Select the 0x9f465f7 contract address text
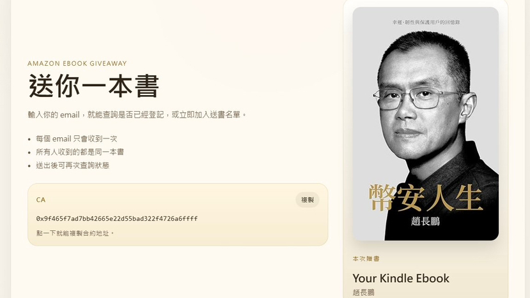The height and width of the screenshot is (298, 530). pyautogui.click(x=116, y=219)
